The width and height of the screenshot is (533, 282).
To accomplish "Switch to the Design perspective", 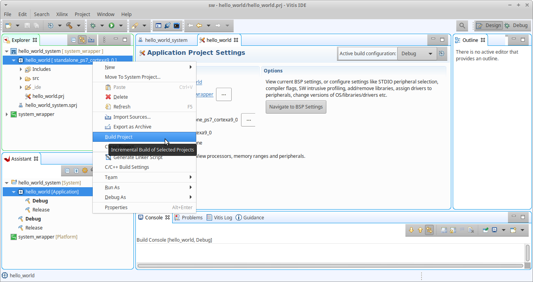I will point(489,25).
